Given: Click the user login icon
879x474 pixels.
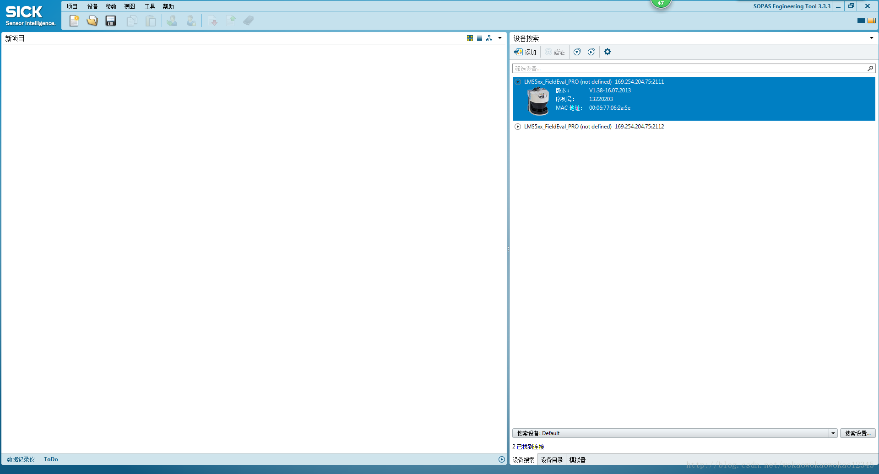Looking at the screenshot, I should coord(172,21).
